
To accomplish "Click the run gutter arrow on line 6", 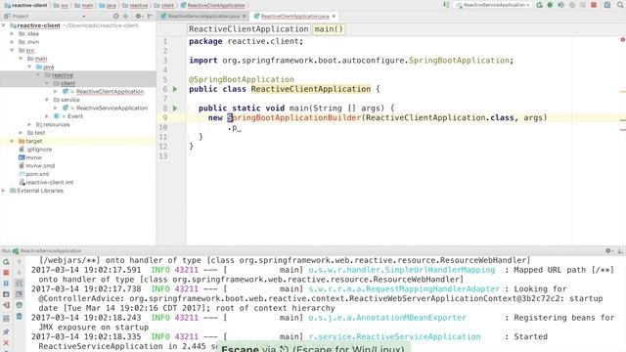I will pos(175,89).
